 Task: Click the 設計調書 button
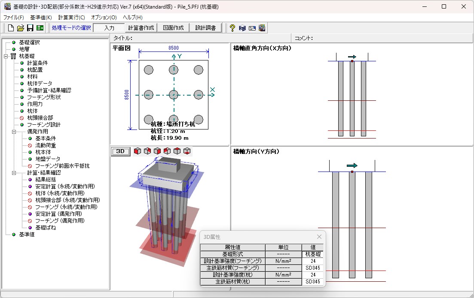coord(205,28)
